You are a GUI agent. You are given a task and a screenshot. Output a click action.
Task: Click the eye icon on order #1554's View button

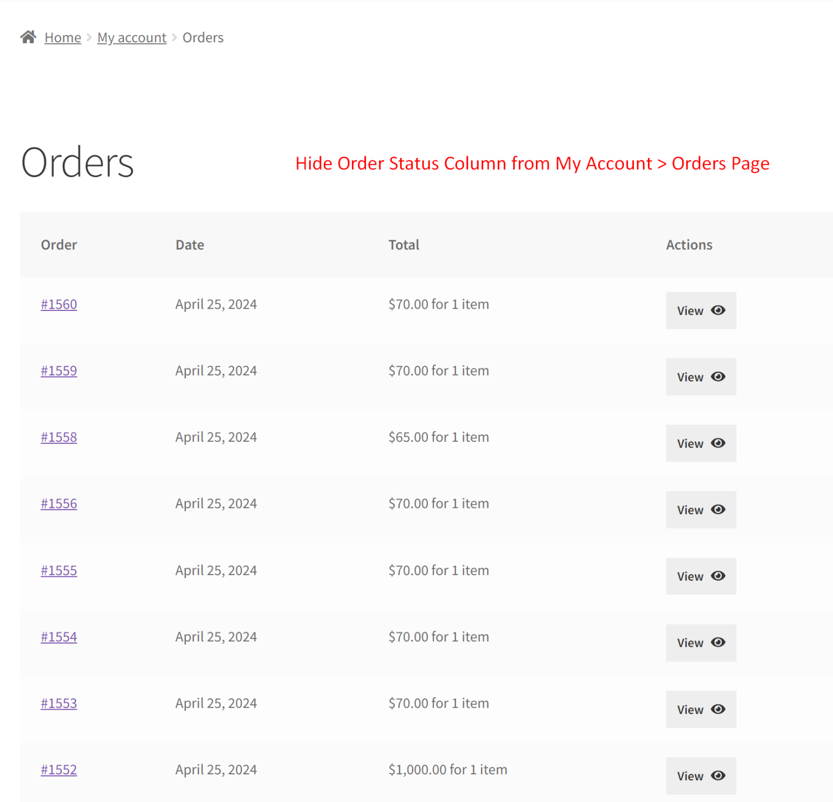(x=717, y=642)
